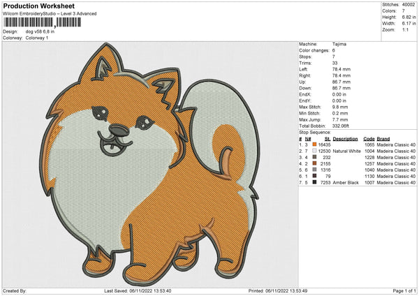The image size is (419, 296).
Task: Click the stop 4 swatch with 2155 stitches
Action: pos(315,163)
